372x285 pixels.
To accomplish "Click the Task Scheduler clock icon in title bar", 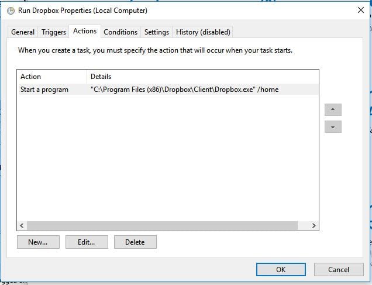I will coord(11,11).
